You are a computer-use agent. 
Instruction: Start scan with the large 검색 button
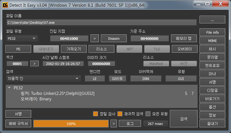tap(184, 119)
